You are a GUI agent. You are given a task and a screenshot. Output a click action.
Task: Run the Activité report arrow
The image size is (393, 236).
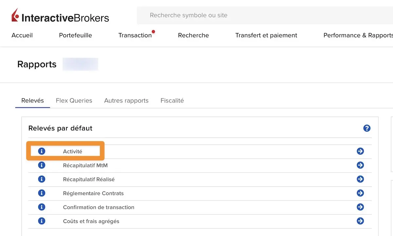point(360,151)
